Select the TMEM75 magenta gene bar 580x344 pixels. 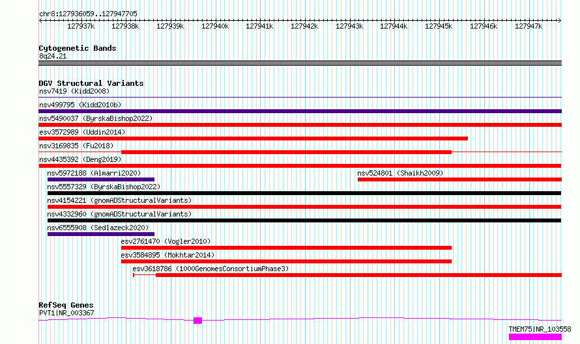pyautogui.click(x=535, y=337)
